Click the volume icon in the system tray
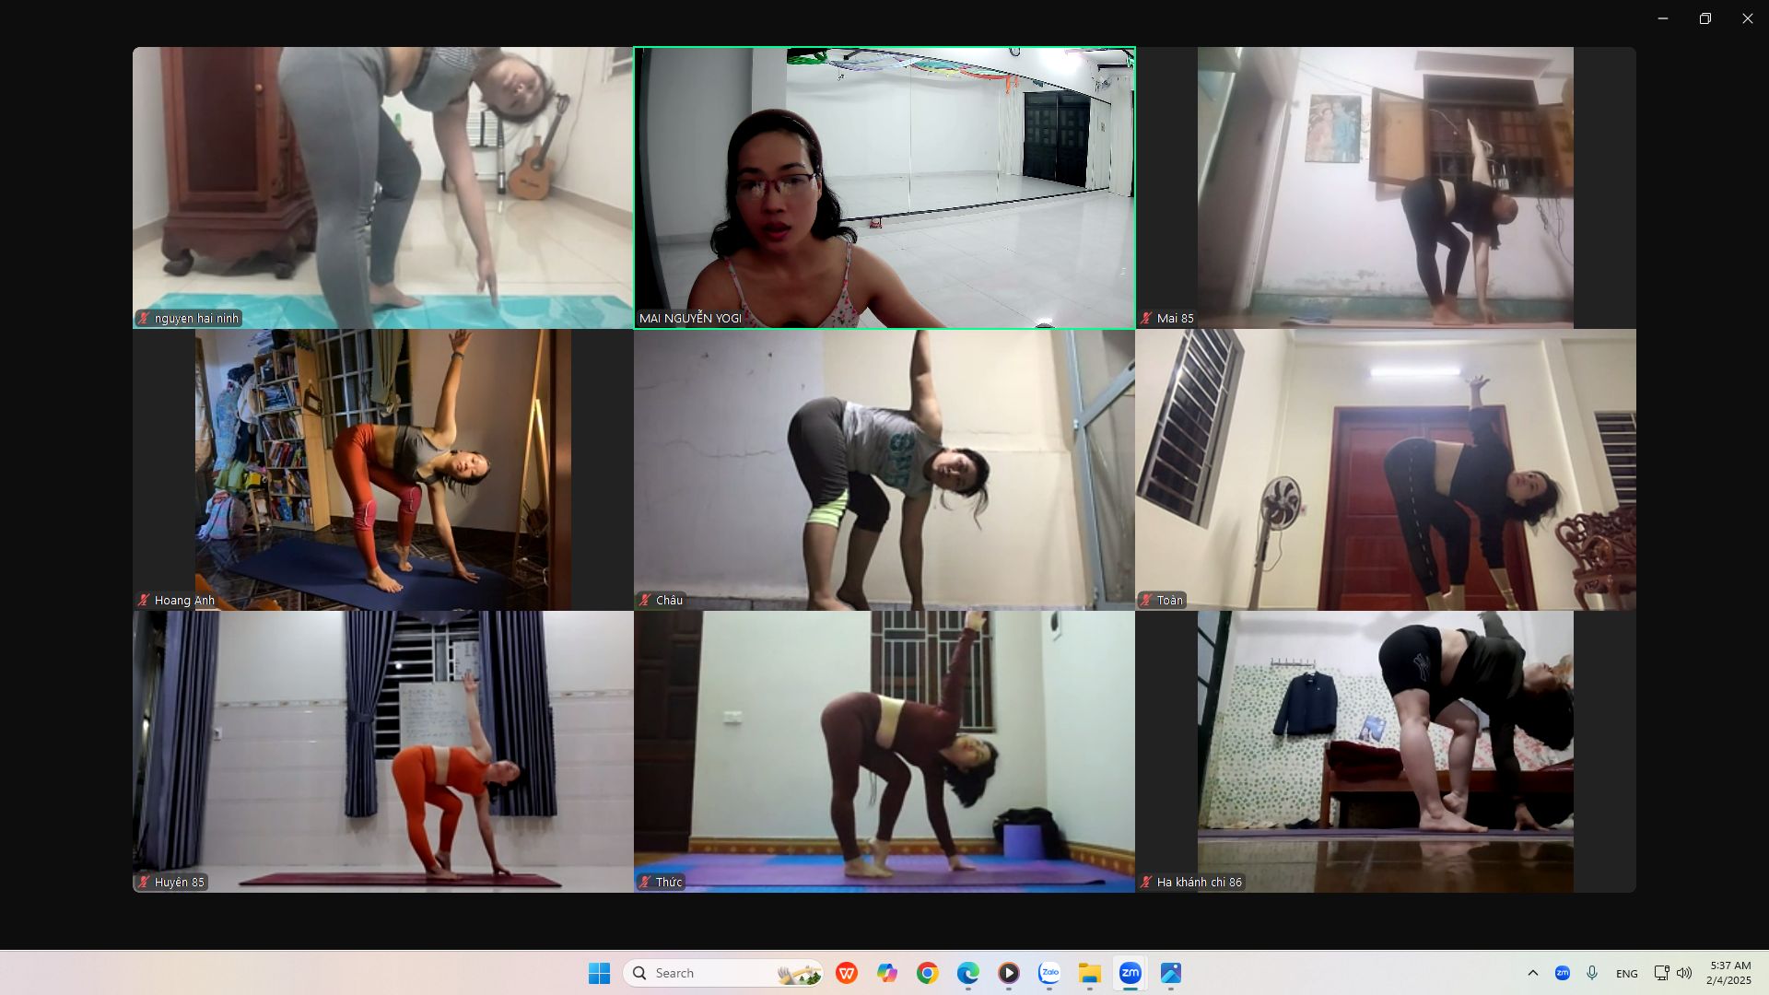 pyautogui.click(x=1685, y=973)
